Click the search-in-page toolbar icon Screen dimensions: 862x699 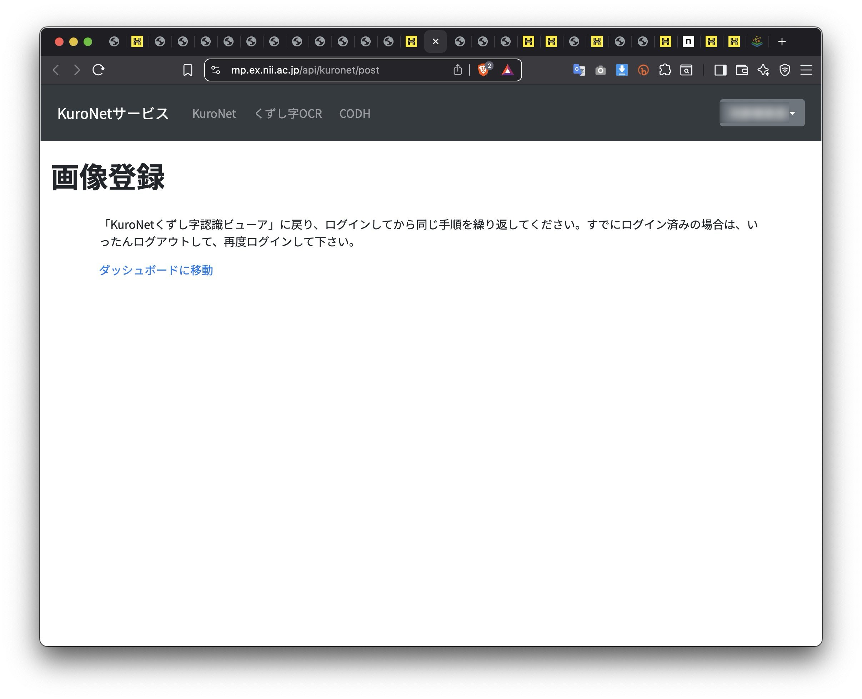[686, 70]
